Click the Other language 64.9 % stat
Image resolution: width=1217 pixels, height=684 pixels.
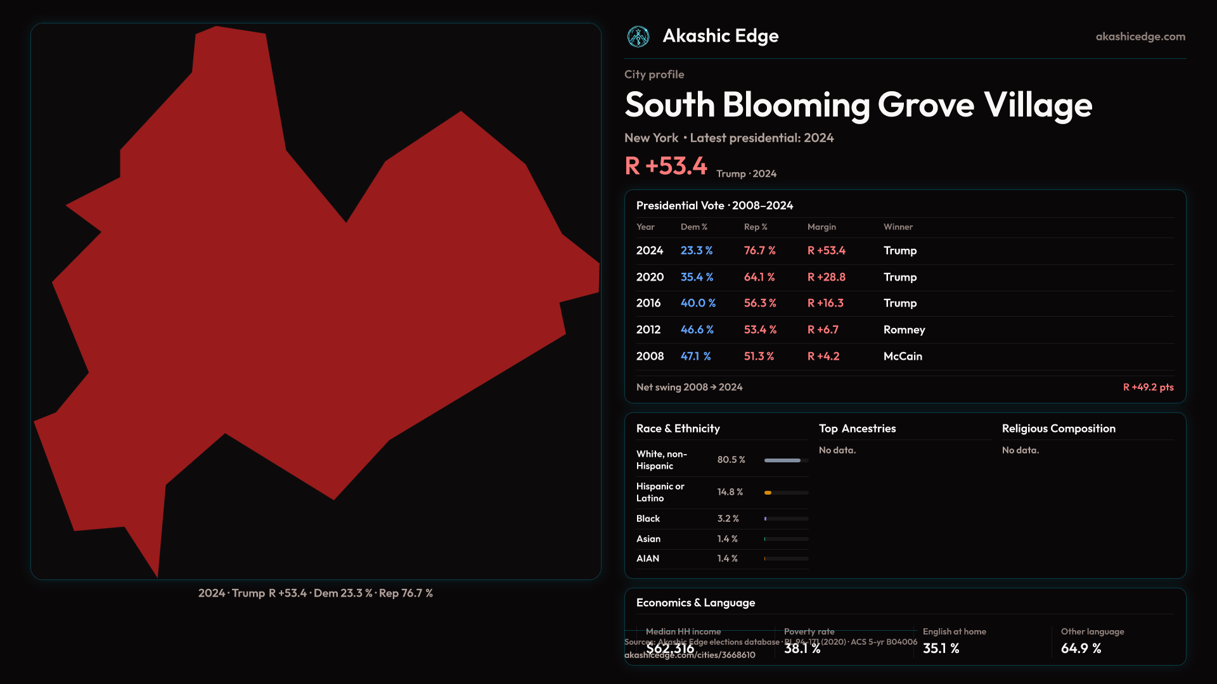tap(1081, 648)
